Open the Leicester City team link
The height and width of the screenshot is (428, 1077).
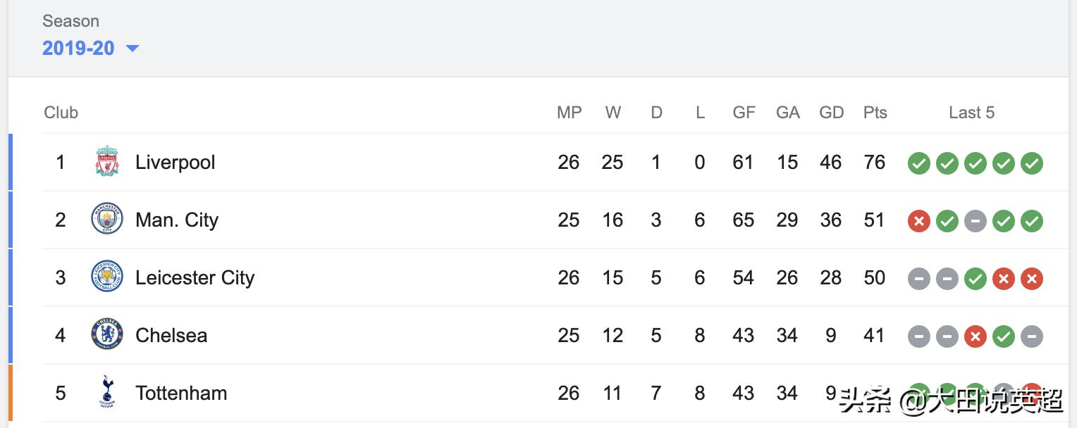coord(195,278)
